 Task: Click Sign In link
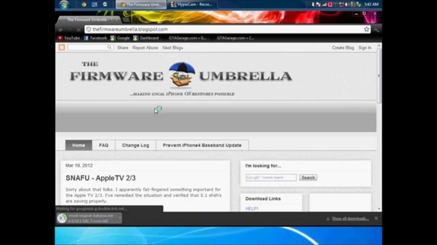pos(365,48)
